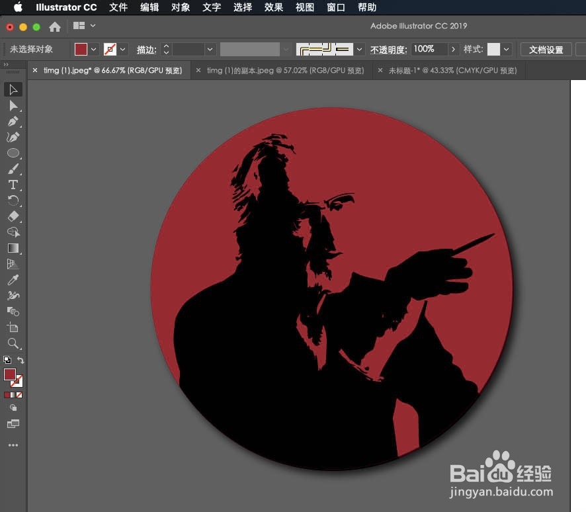Screen dimensions: 586x512
Task: Set the paint mode to Gradient in the toolbar
Action: (x=13, y=395)
